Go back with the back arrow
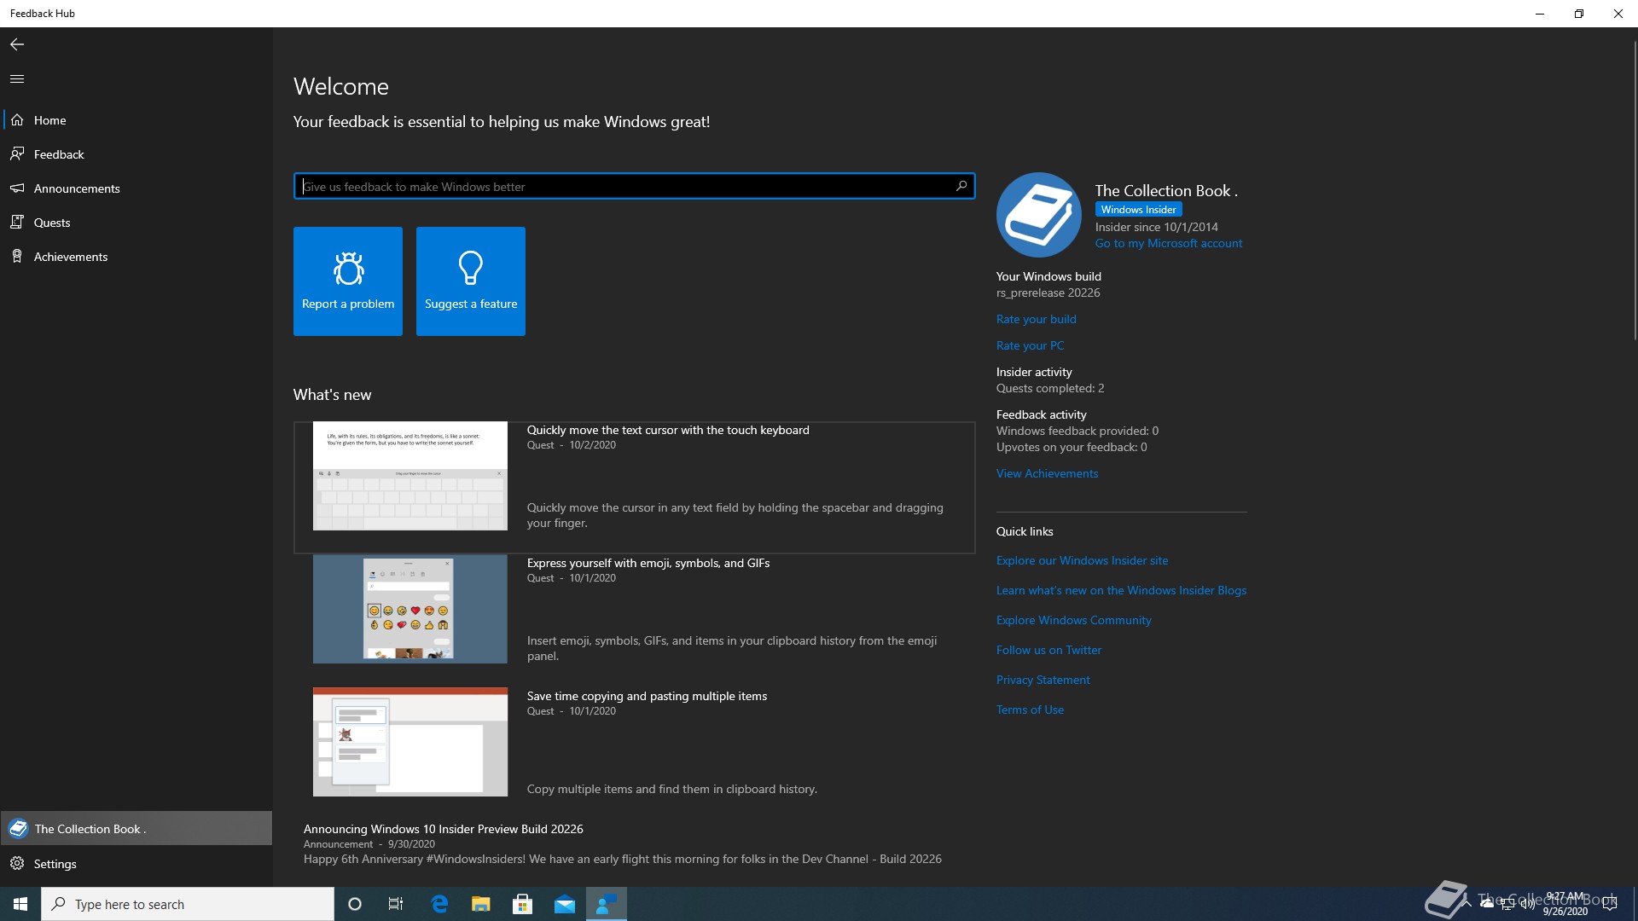This screenshot has width=1638, height=921. pos(17,44)
